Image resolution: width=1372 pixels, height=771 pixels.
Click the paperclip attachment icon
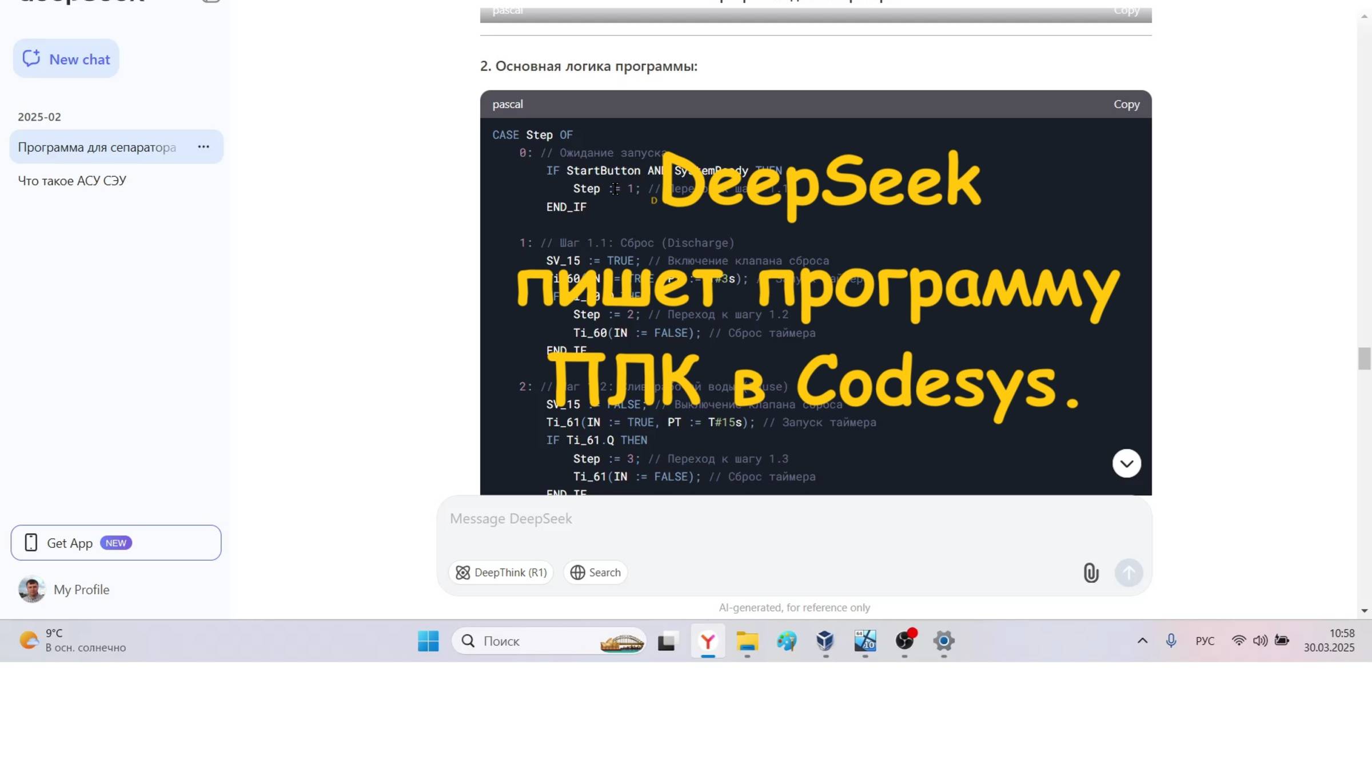point(1091,573)
